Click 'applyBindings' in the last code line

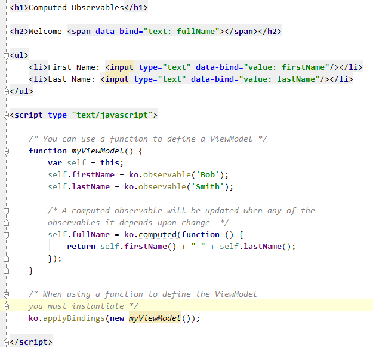(74, 318)
